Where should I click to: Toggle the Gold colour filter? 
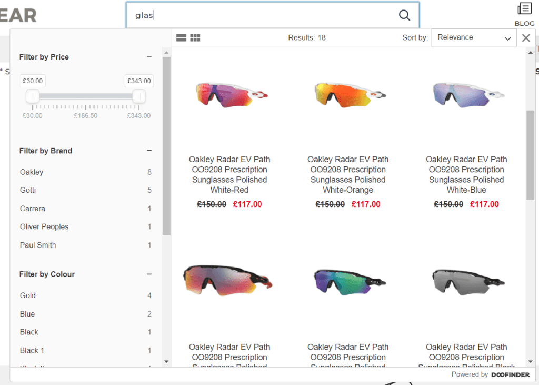28,295
